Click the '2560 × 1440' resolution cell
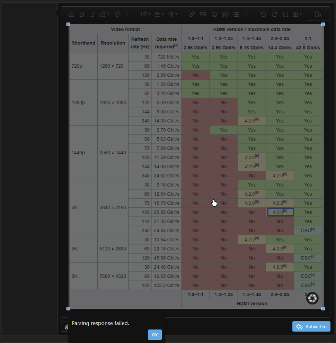The width and height of the screenshot is (336, 343). coord(113,153)
